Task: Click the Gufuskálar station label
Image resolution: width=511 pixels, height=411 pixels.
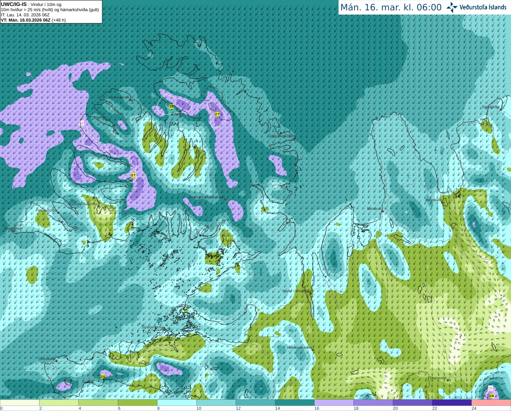Action: 47,359
